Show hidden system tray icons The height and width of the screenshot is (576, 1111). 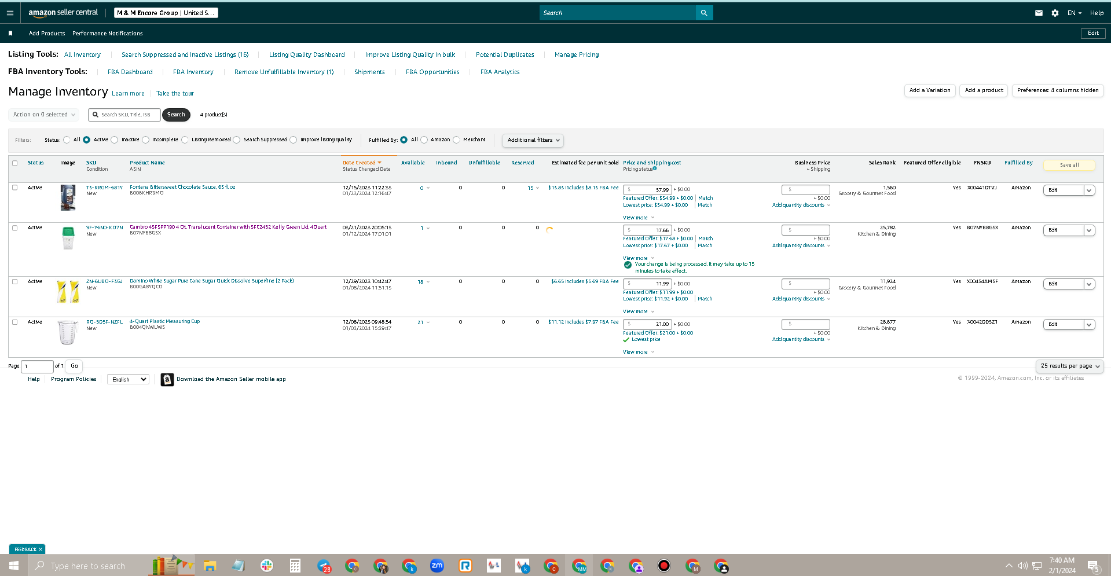(1009, 566)
